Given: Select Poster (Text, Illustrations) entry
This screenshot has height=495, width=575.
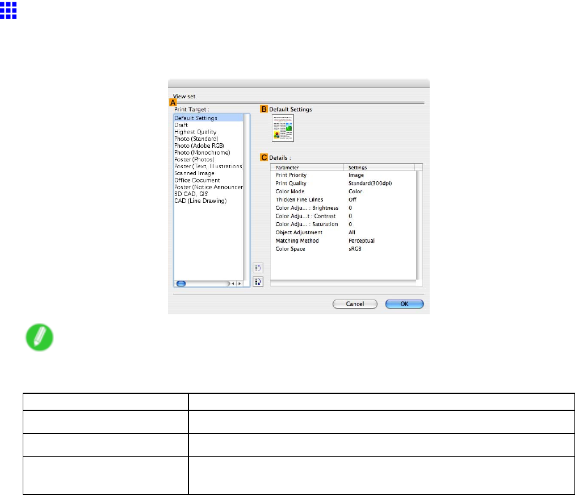Looking at the screenshot, I should coord(208,167).
